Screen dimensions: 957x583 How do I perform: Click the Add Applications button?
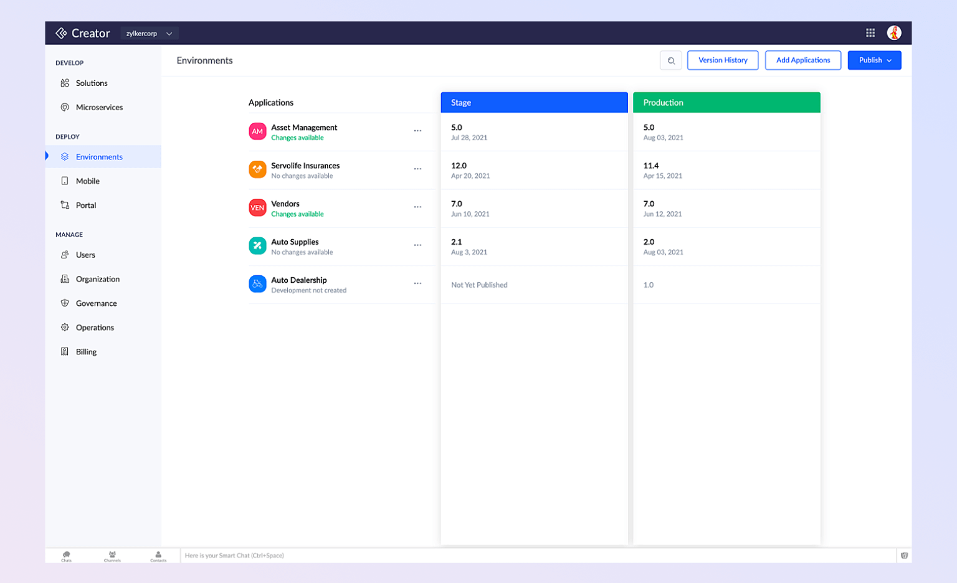(x=802, y=60)
